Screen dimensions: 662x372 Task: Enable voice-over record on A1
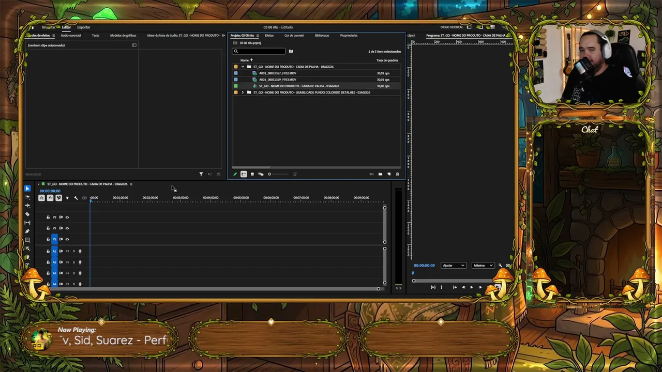(80, 251)
